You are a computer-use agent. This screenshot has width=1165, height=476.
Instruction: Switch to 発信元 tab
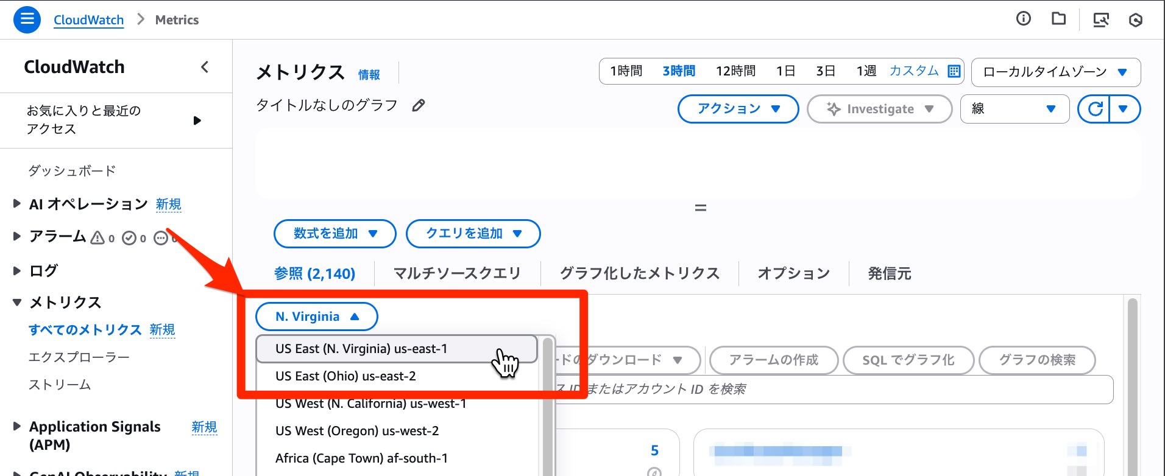click(890, 273)
